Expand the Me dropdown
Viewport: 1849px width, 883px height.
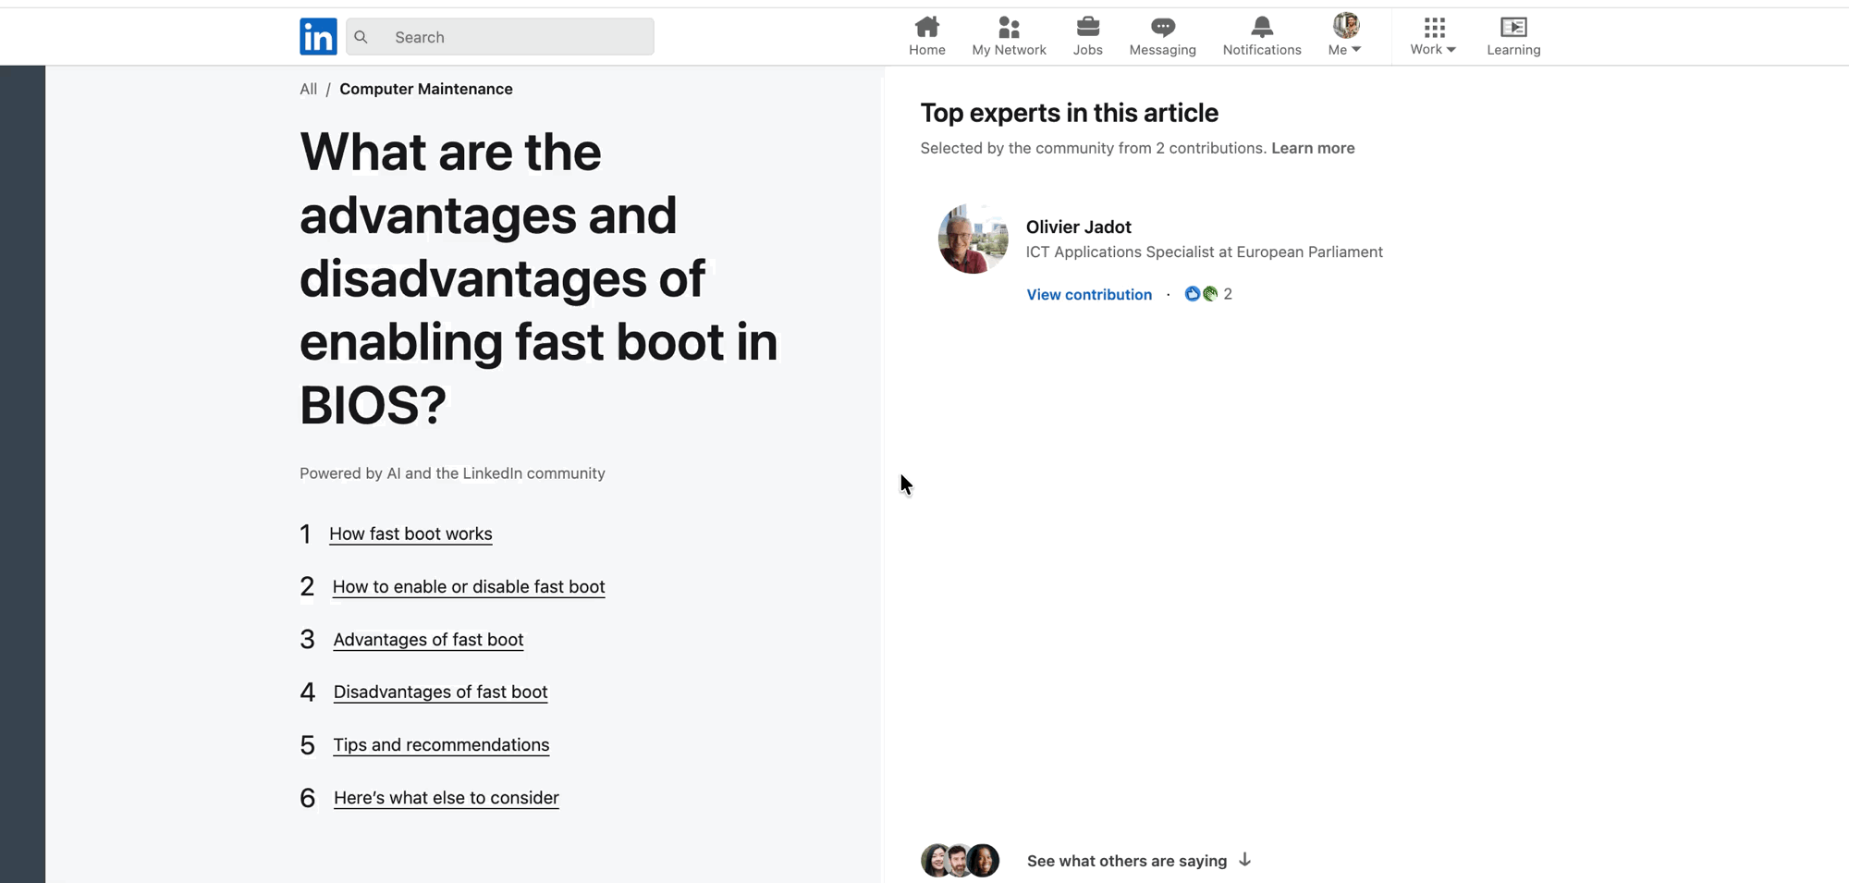[x=1343, y=36]
